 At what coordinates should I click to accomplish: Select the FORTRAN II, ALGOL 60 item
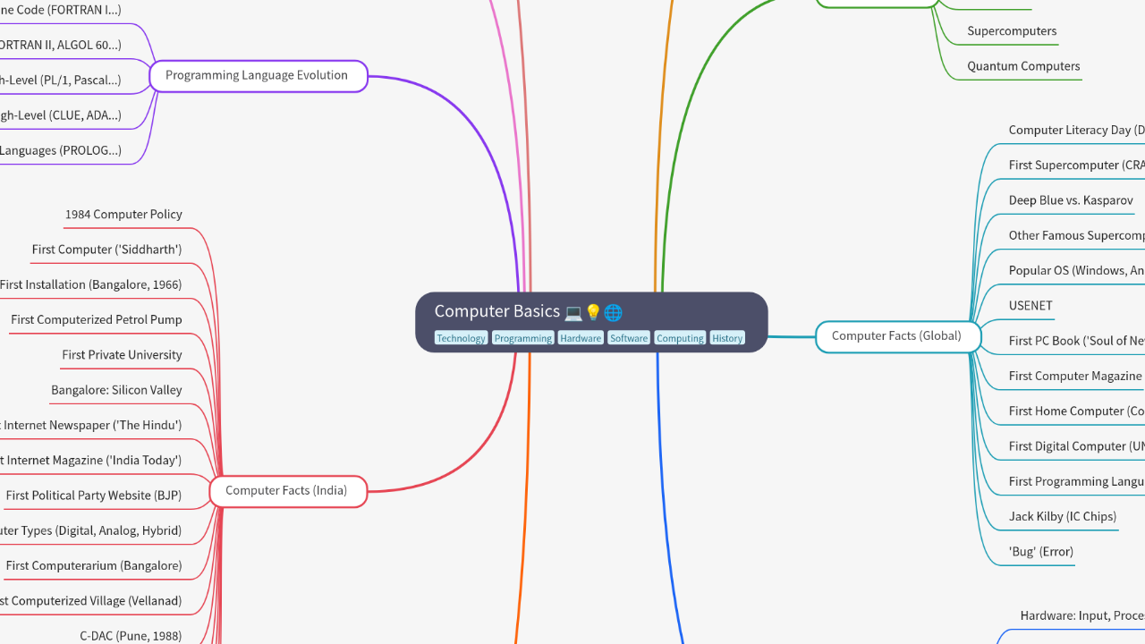tap(61, 46)
